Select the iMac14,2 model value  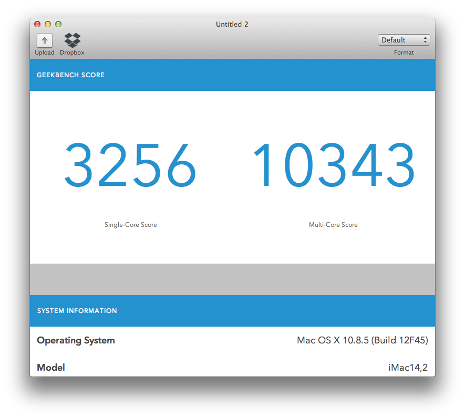[408, 368]
